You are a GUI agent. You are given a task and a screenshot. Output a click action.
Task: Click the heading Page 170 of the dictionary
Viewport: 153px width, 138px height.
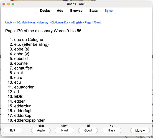pos(43,31)
